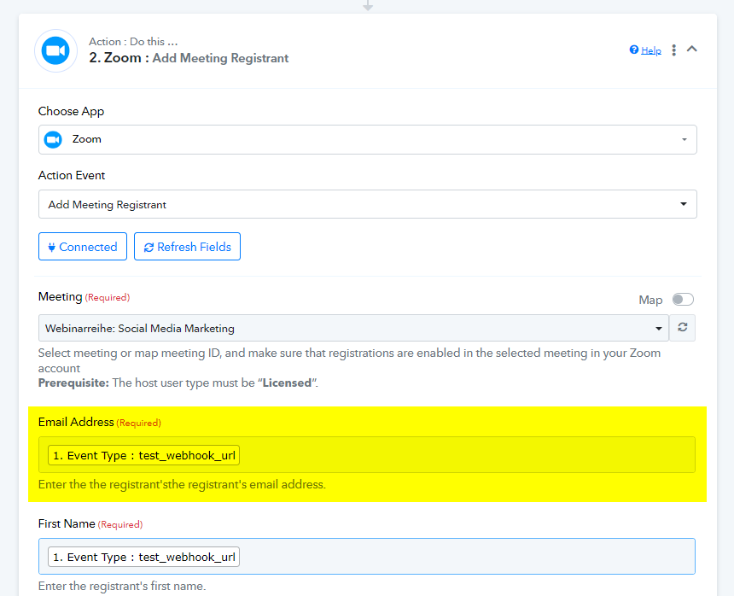
Task: Click the Zoom icon inside Choose App field
Action: 53,139
